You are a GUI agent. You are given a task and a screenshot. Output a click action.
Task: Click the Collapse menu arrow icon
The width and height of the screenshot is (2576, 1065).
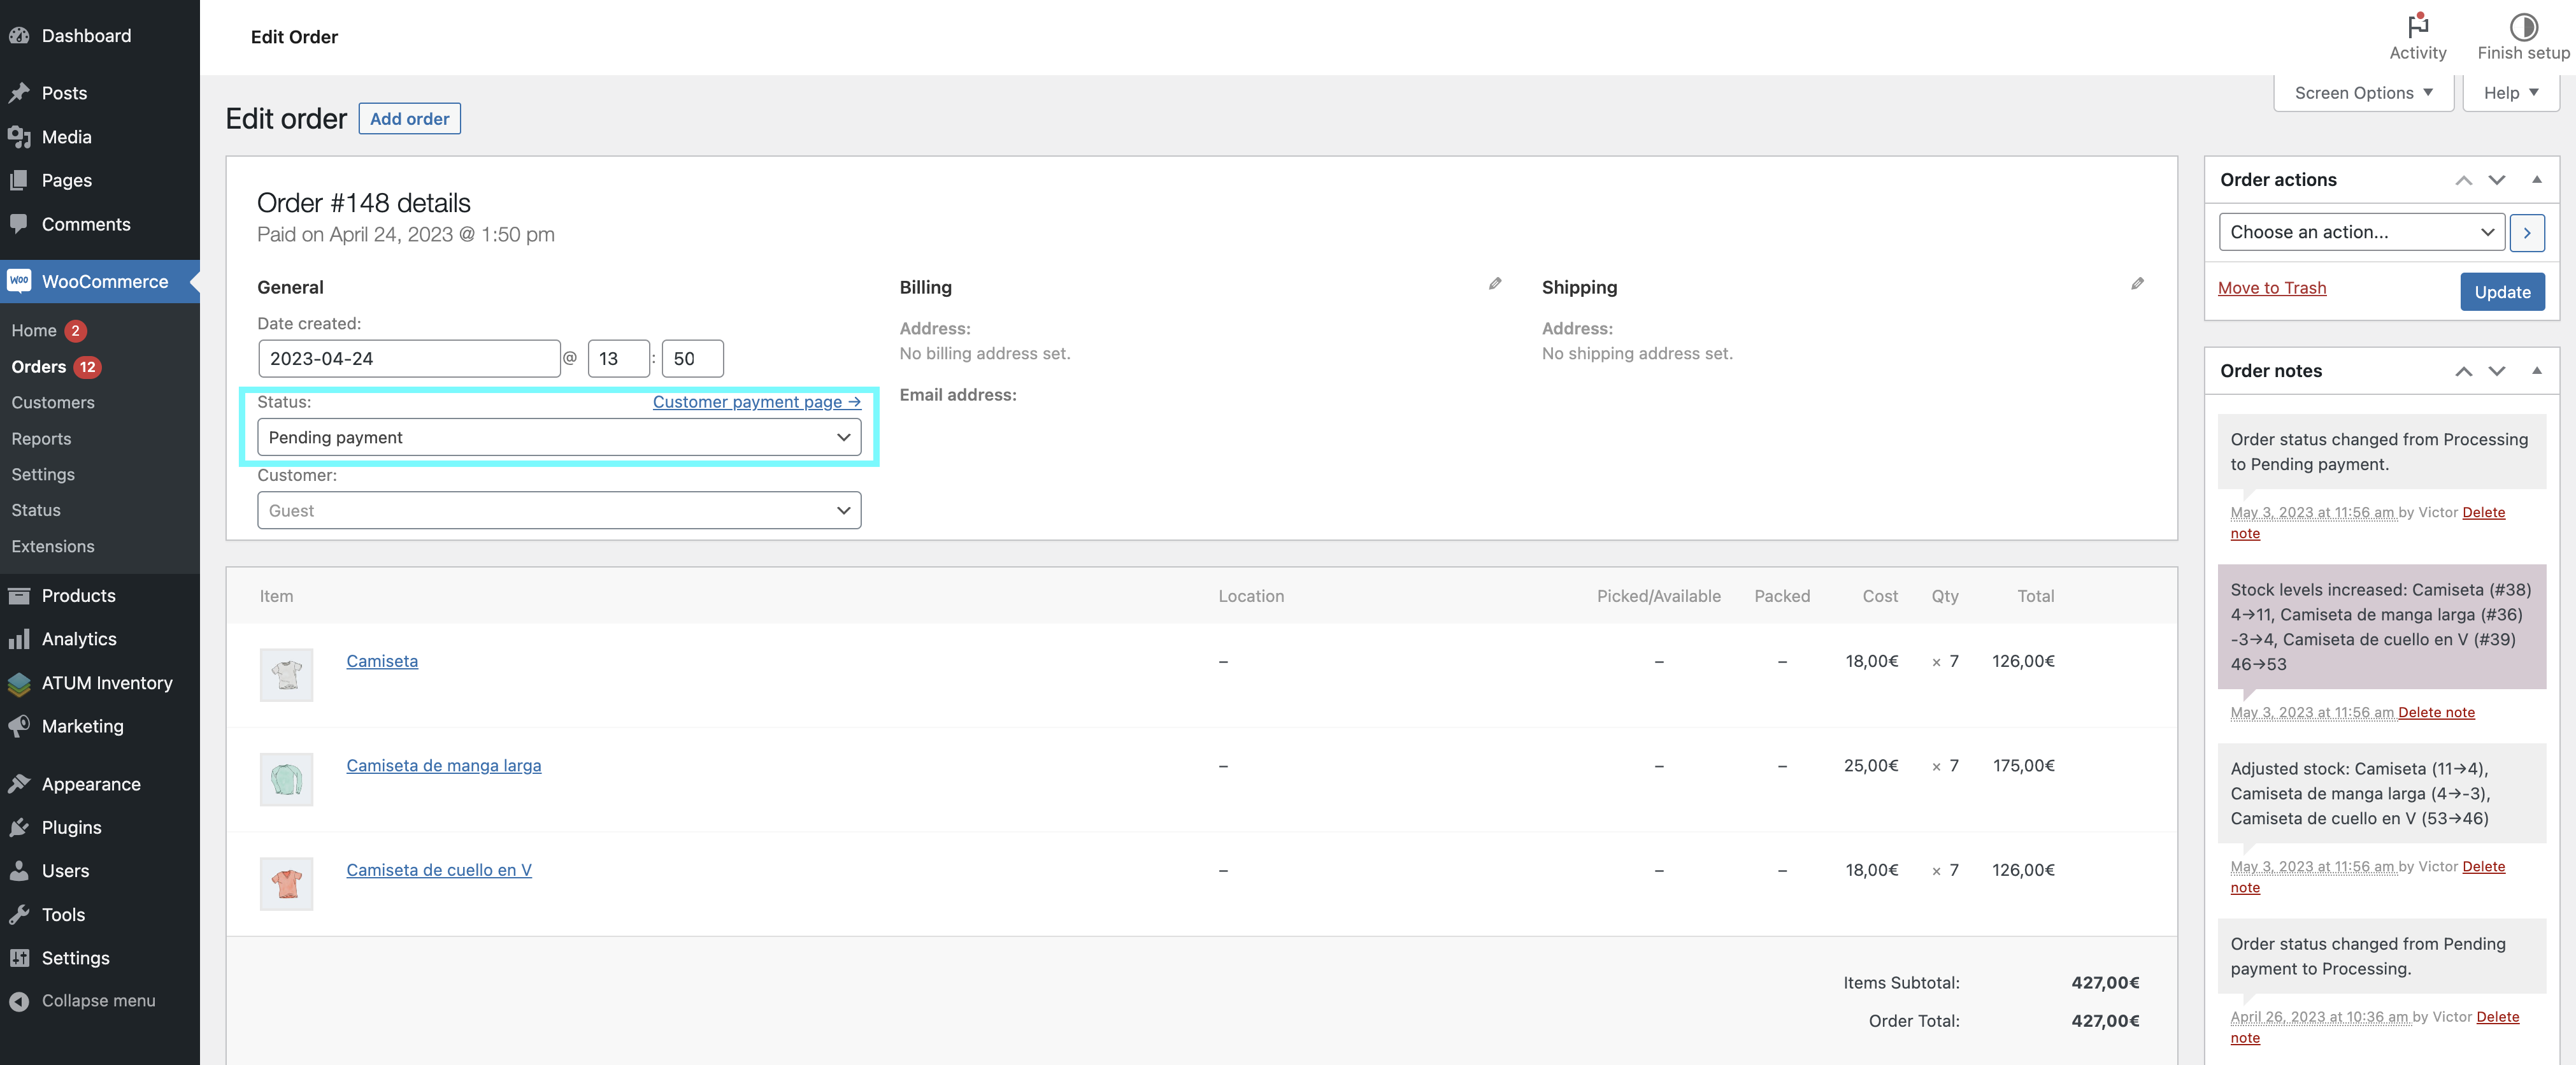coord(19,1001)
